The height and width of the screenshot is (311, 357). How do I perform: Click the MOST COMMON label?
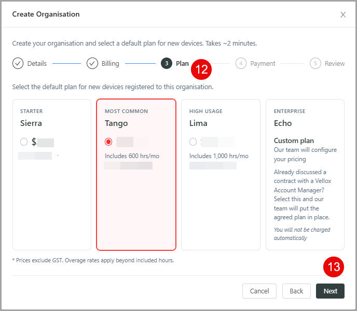pos(126,111)
